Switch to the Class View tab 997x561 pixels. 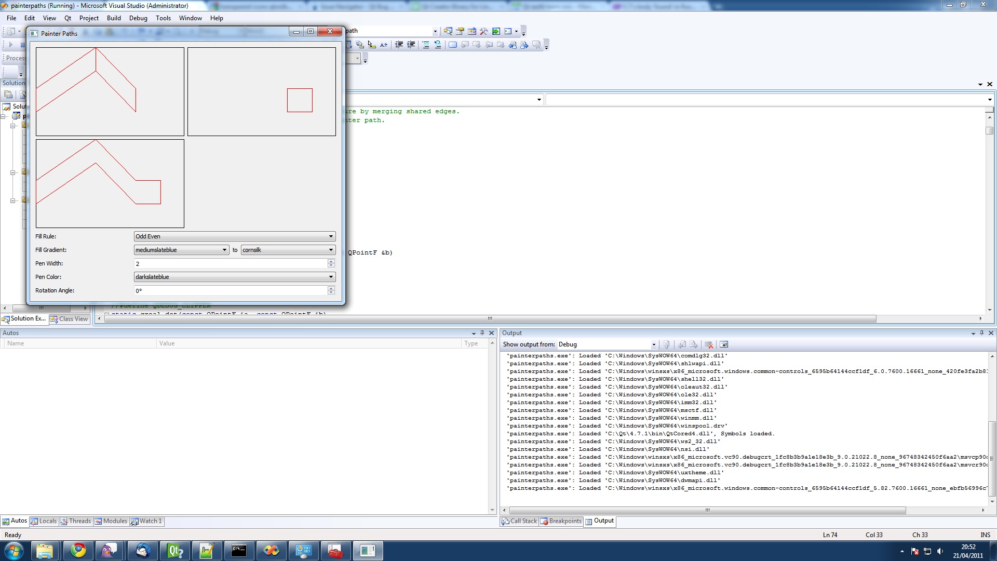point(70,319)
